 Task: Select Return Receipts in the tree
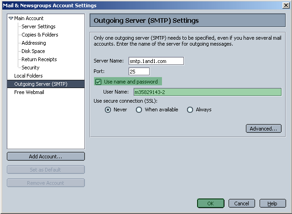pyautogui.click(x=39, y=59)
